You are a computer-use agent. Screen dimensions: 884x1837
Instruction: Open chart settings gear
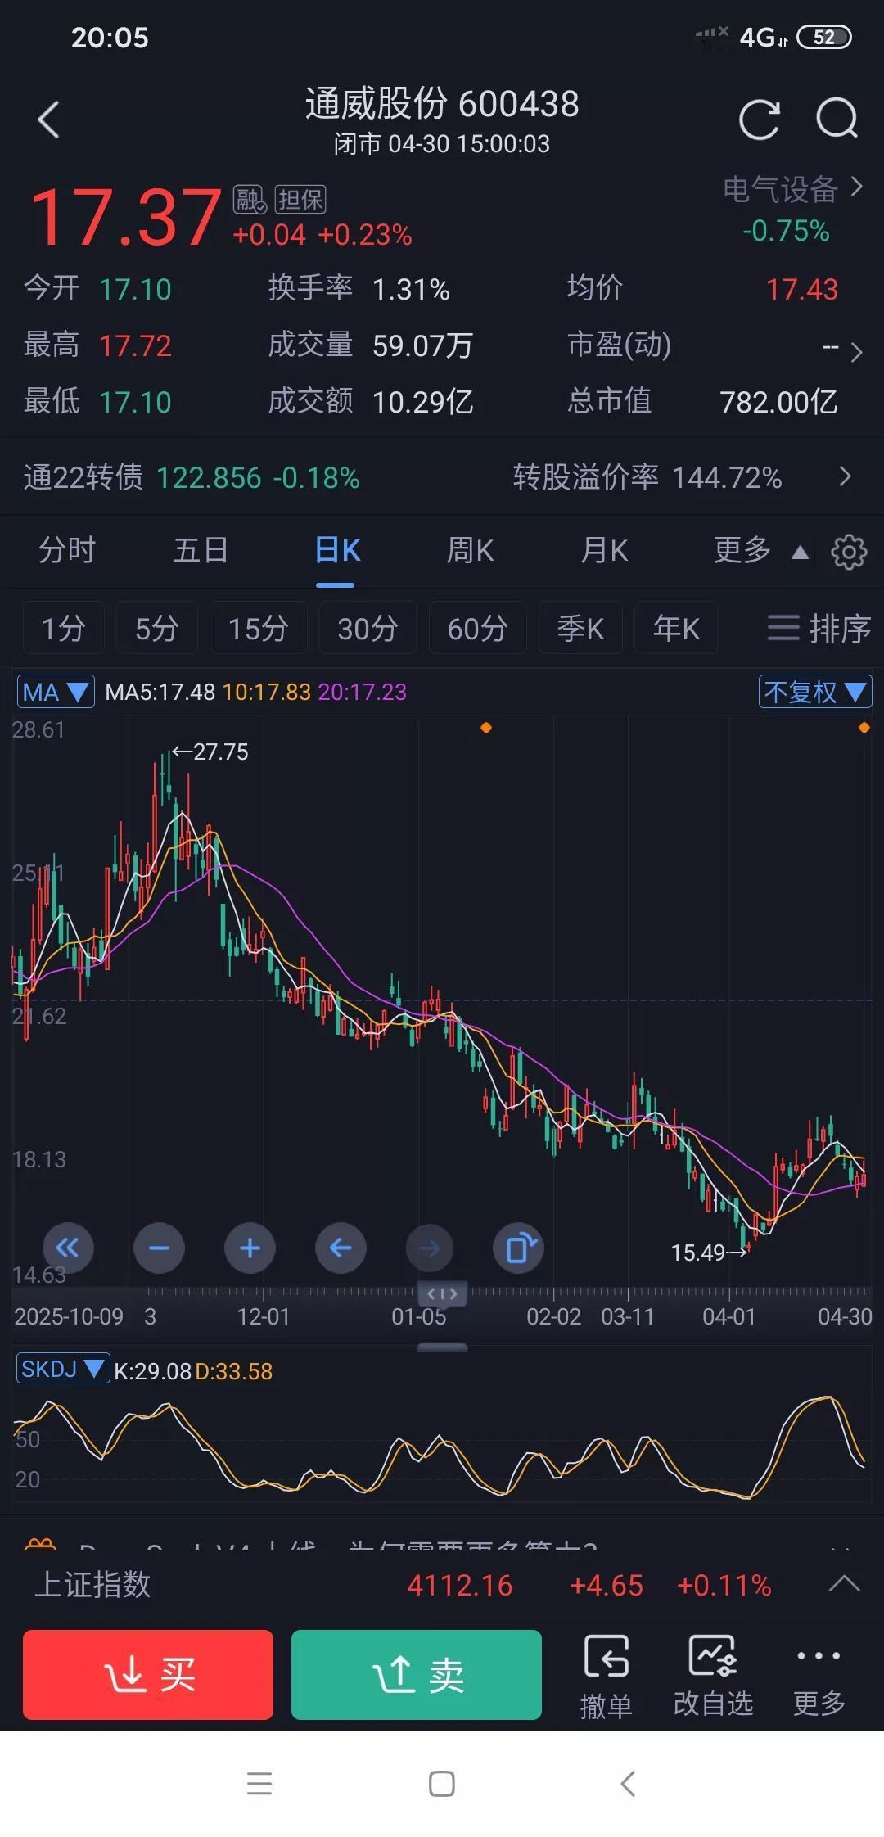click(x=849, y=552)
